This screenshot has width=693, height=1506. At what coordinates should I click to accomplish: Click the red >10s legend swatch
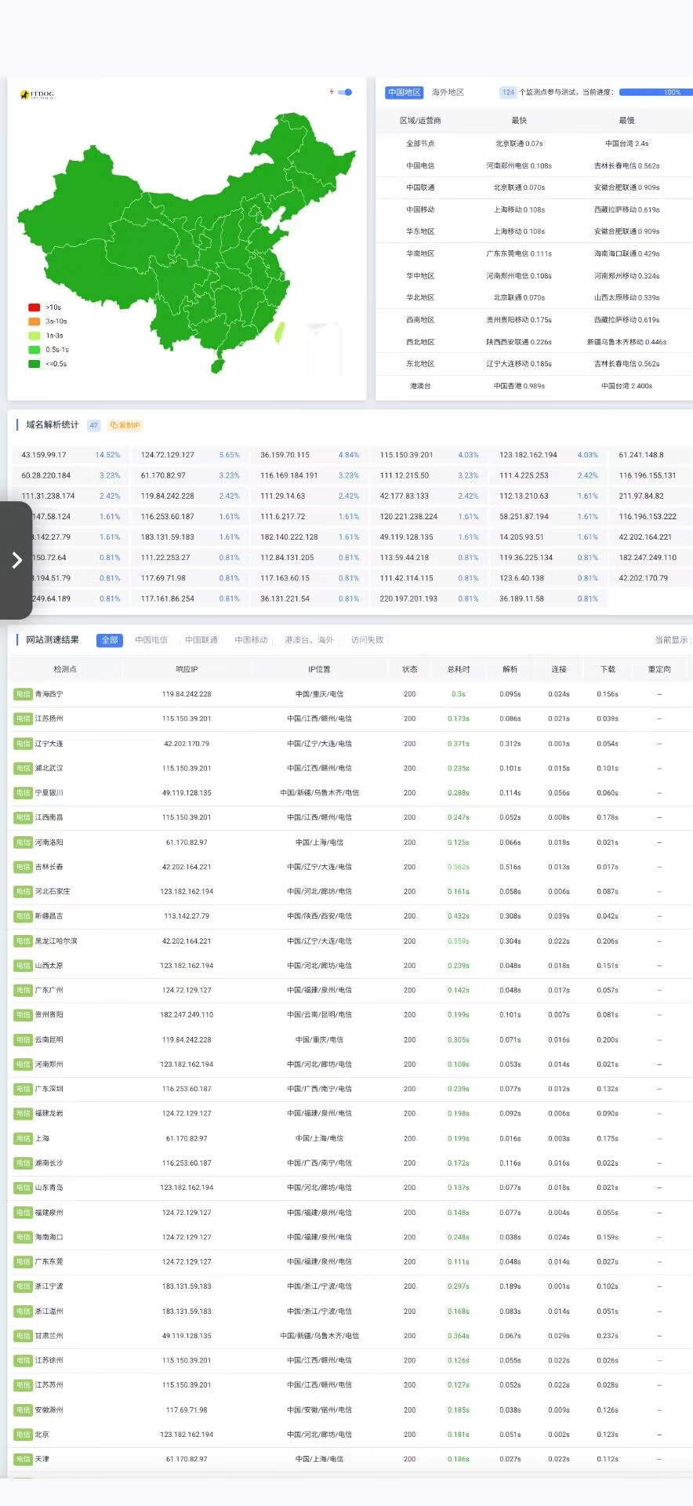click(34, 307)
